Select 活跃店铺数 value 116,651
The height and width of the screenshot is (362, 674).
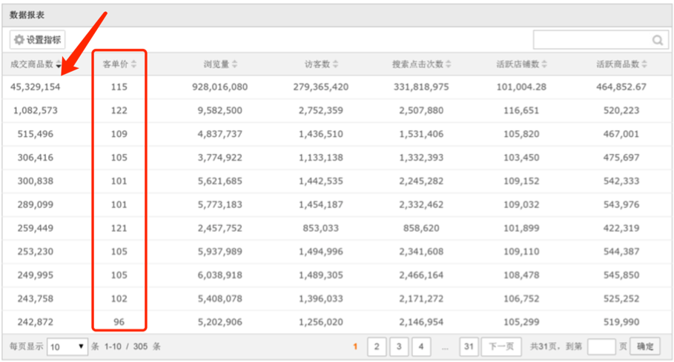click(521, 110)
